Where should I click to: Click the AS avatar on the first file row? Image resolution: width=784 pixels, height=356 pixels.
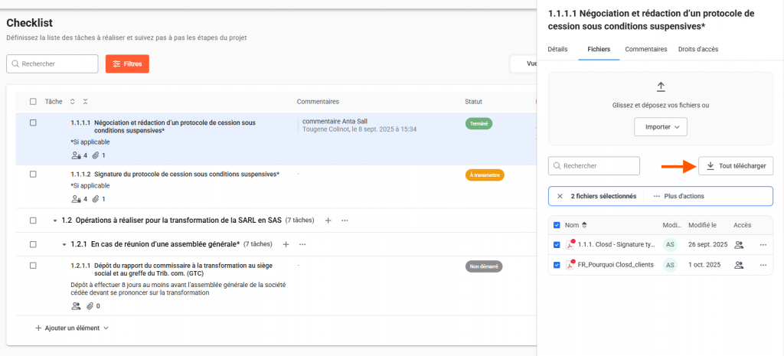pyautogui.click(x=670, y=245)
